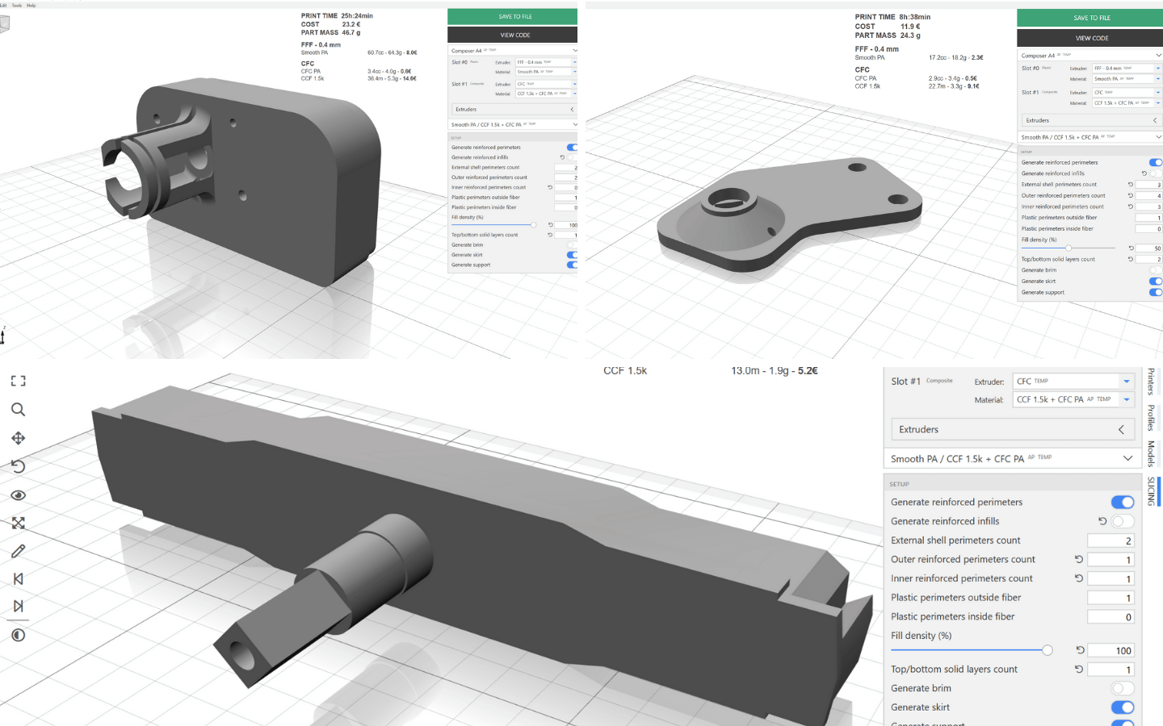
Task: Reset Generate reinforced infills in 25h:24min panel
Action: tap(562, 157)
